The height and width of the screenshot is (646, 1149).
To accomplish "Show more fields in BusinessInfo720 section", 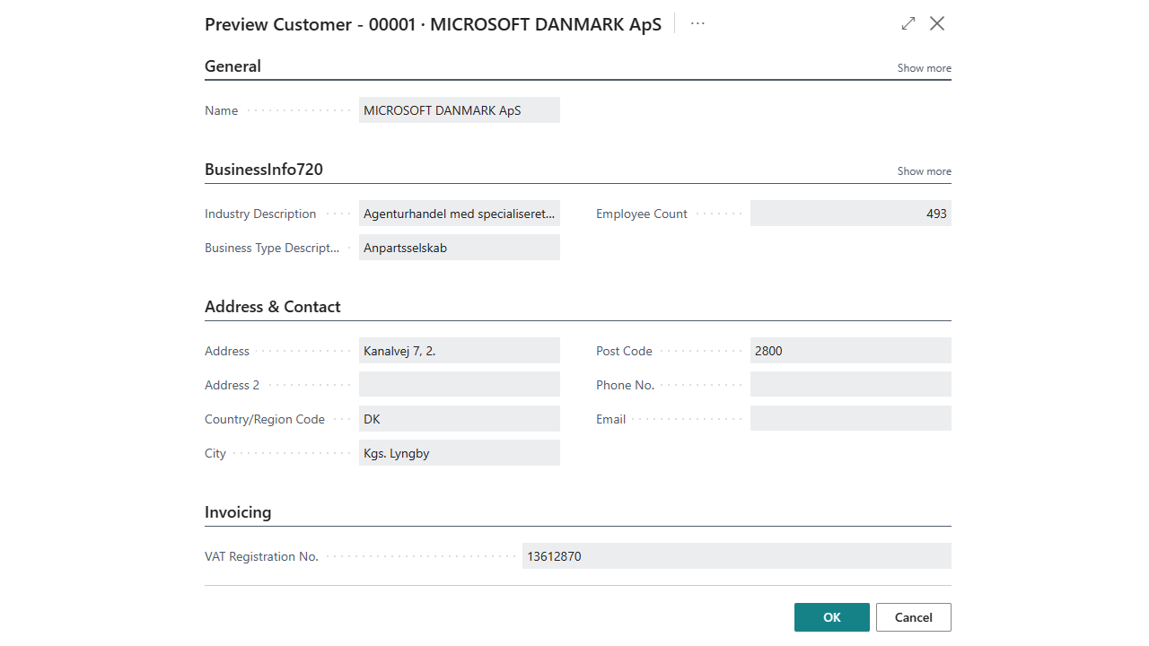I will click(x=924, y=171).
